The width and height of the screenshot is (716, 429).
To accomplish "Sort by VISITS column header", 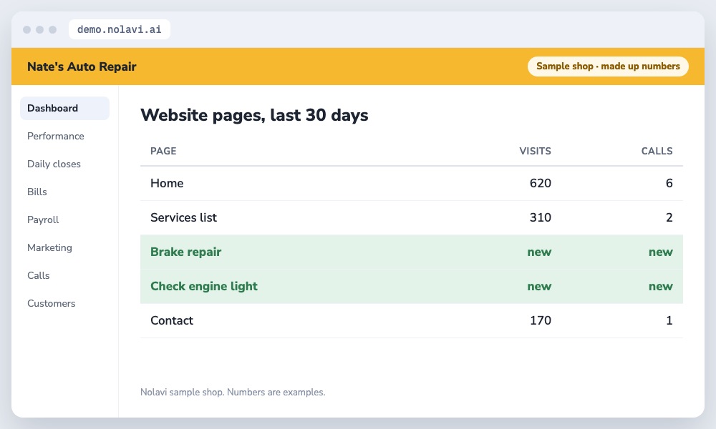I will [535, 151].
